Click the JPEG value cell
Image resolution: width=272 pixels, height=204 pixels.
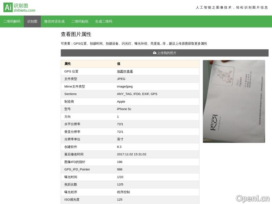(x=121, y=79)
